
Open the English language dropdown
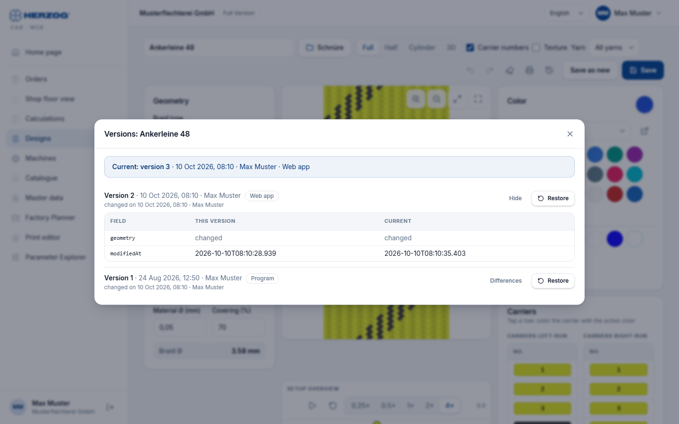pyautogui.click(x=566, y=13)
